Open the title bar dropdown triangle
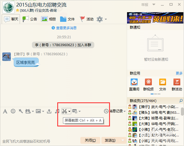This screenshot has height=146, width=184. coord(154,5)
